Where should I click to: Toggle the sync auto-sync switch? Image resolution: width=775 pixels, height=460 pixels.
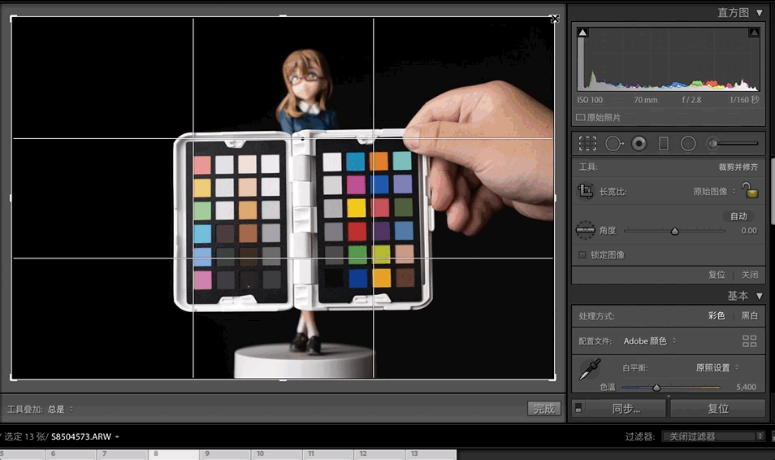click(578, 409)
